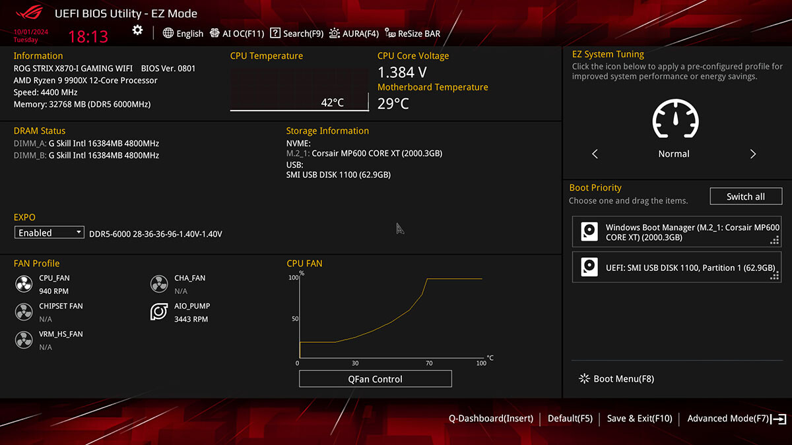The image size is (792, 445).
Task: Click the Advanced Mode exit arrow icon
Action: [x=779, y=419]
